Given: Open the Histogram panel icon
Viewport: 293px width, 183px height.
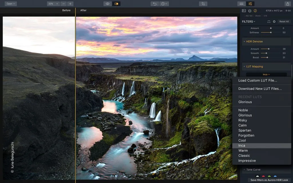Looking at the screenshot, I should (244, 11).
